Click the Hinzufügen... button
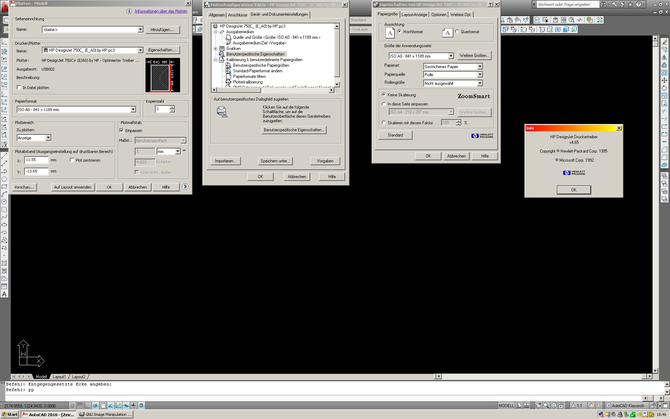The height and width of the screenshot is (419, 670). click(162, 30)
